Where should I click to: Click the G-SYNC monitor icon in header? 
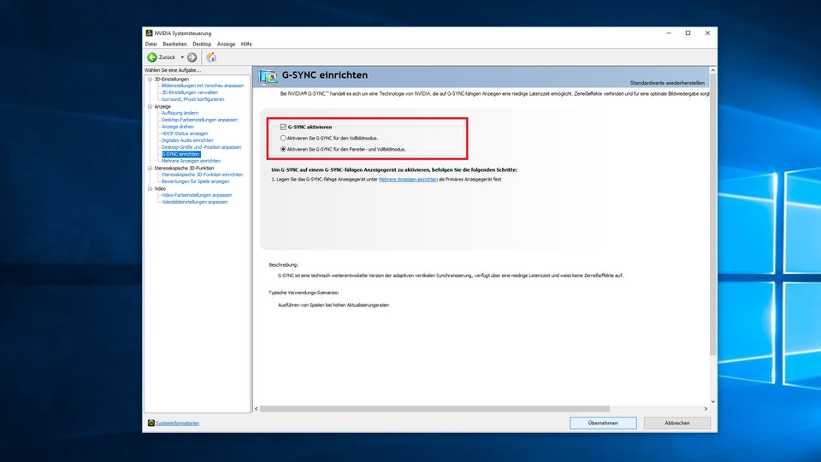(x=268, y=77)
